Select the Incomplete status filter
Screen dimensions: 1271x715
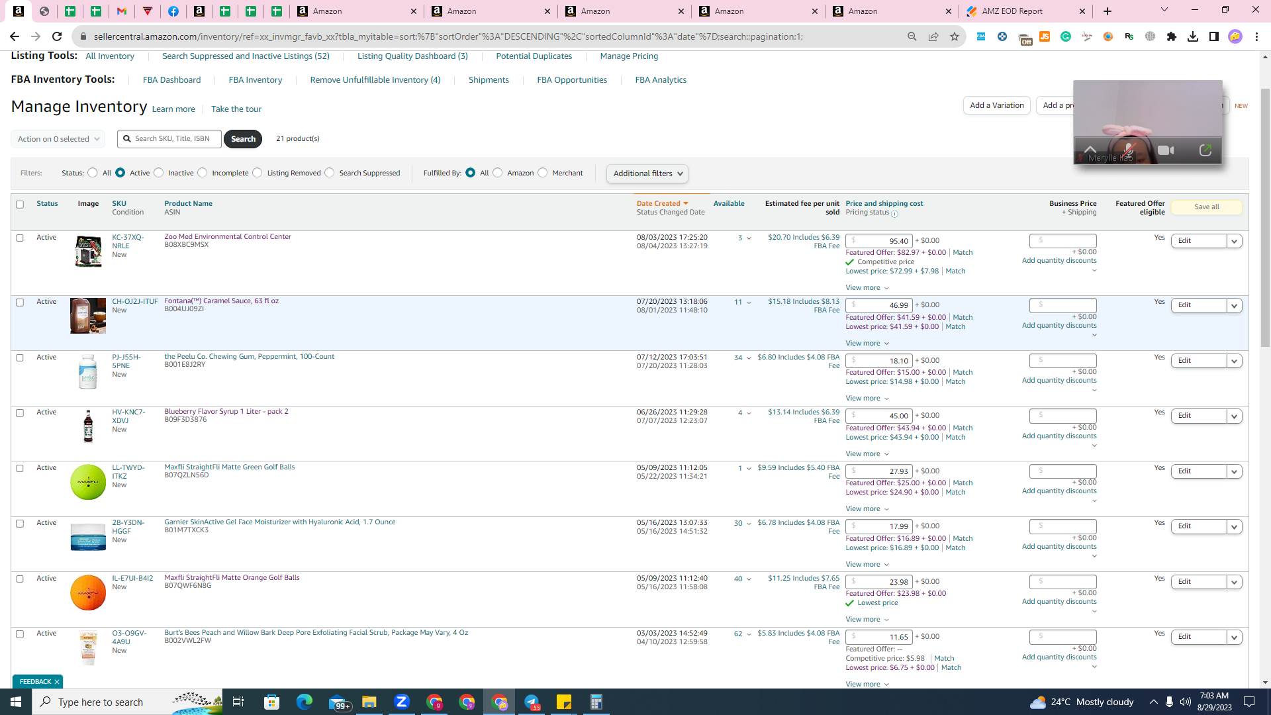(x=203, y=173)
